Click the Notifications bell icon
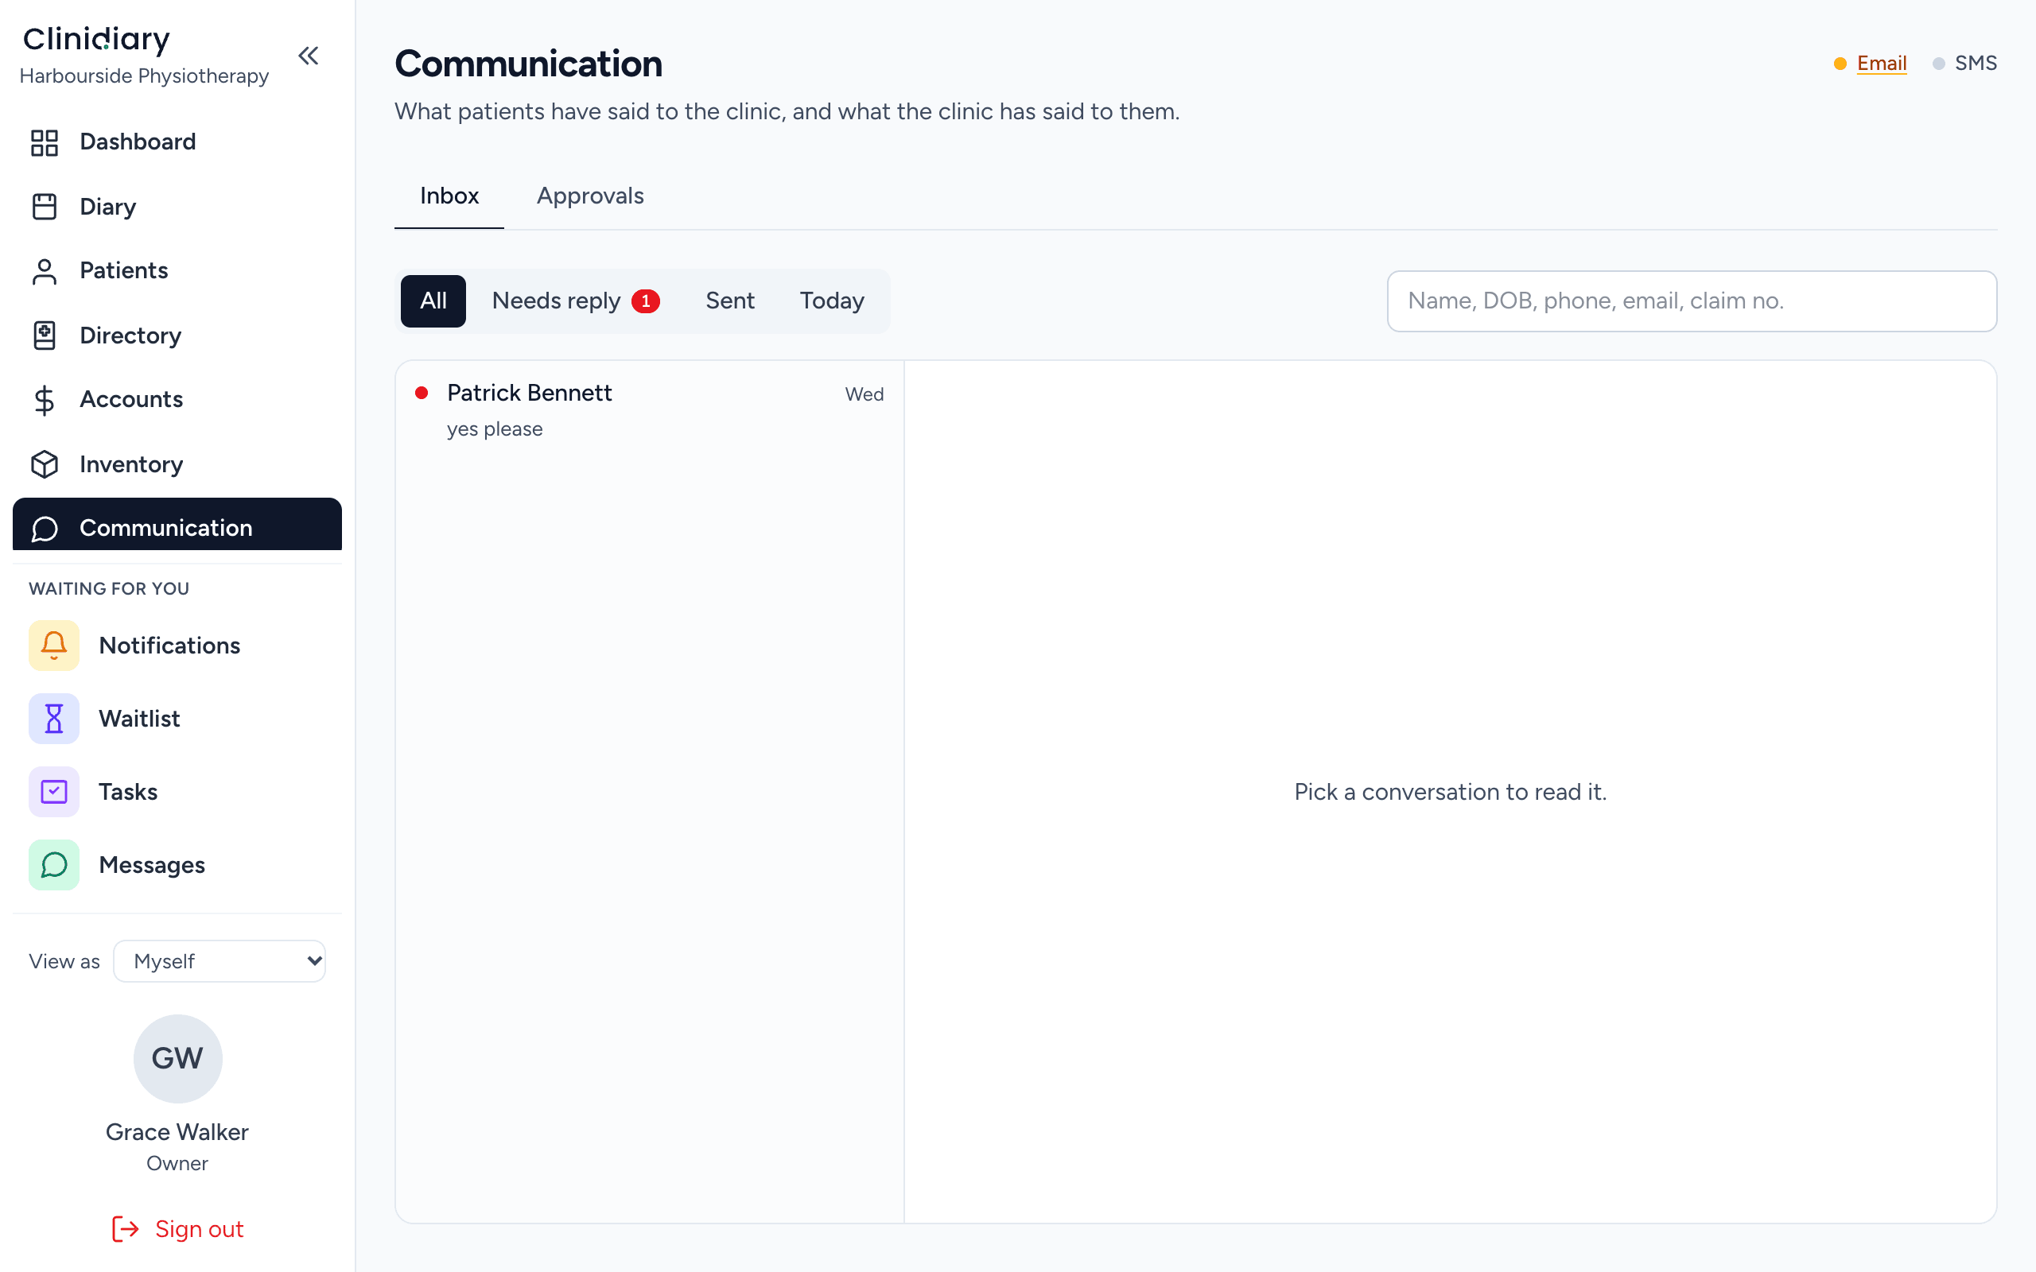This screenshot has height=1272, width=2036. click(x=54, y=646)
